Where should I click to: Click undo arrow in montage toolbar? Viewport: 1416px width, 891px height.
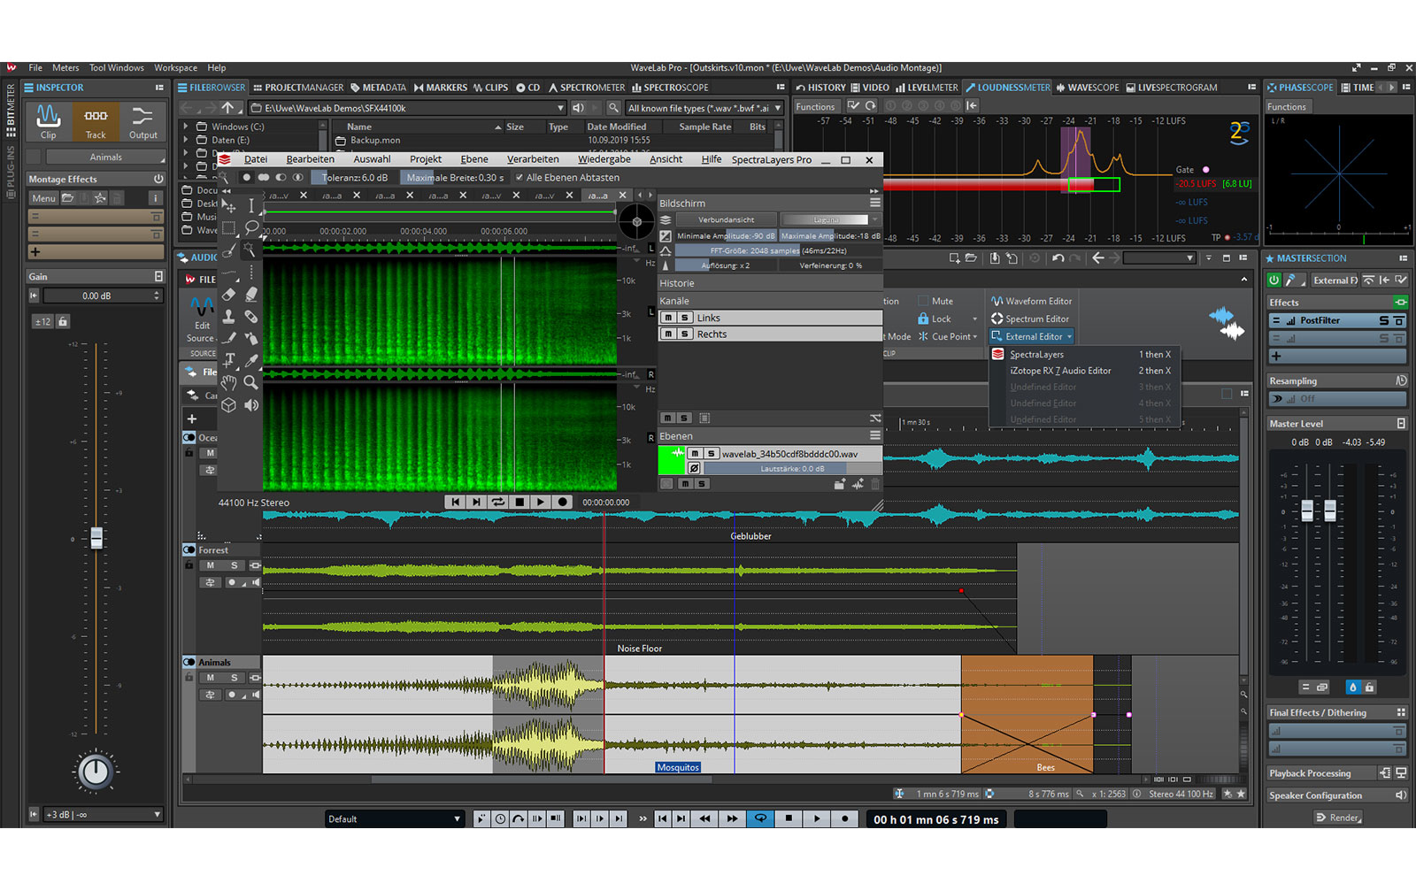pos(1058,258)
